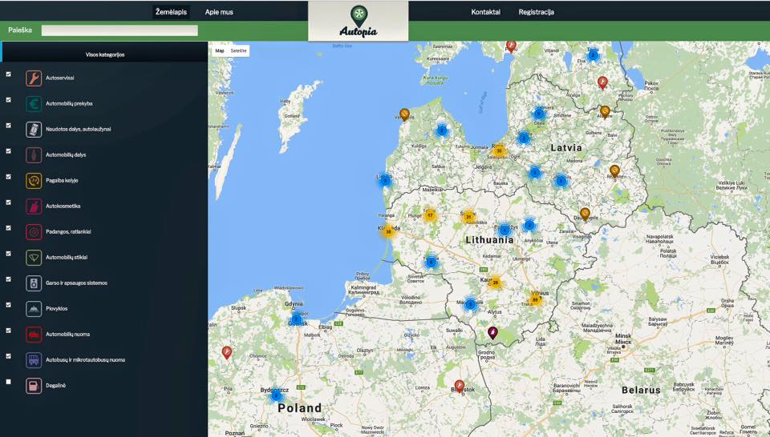The width and height of the screenshot is (770, 437).
Task: Click the Plovyklos car wash icon
Action: 34,309
